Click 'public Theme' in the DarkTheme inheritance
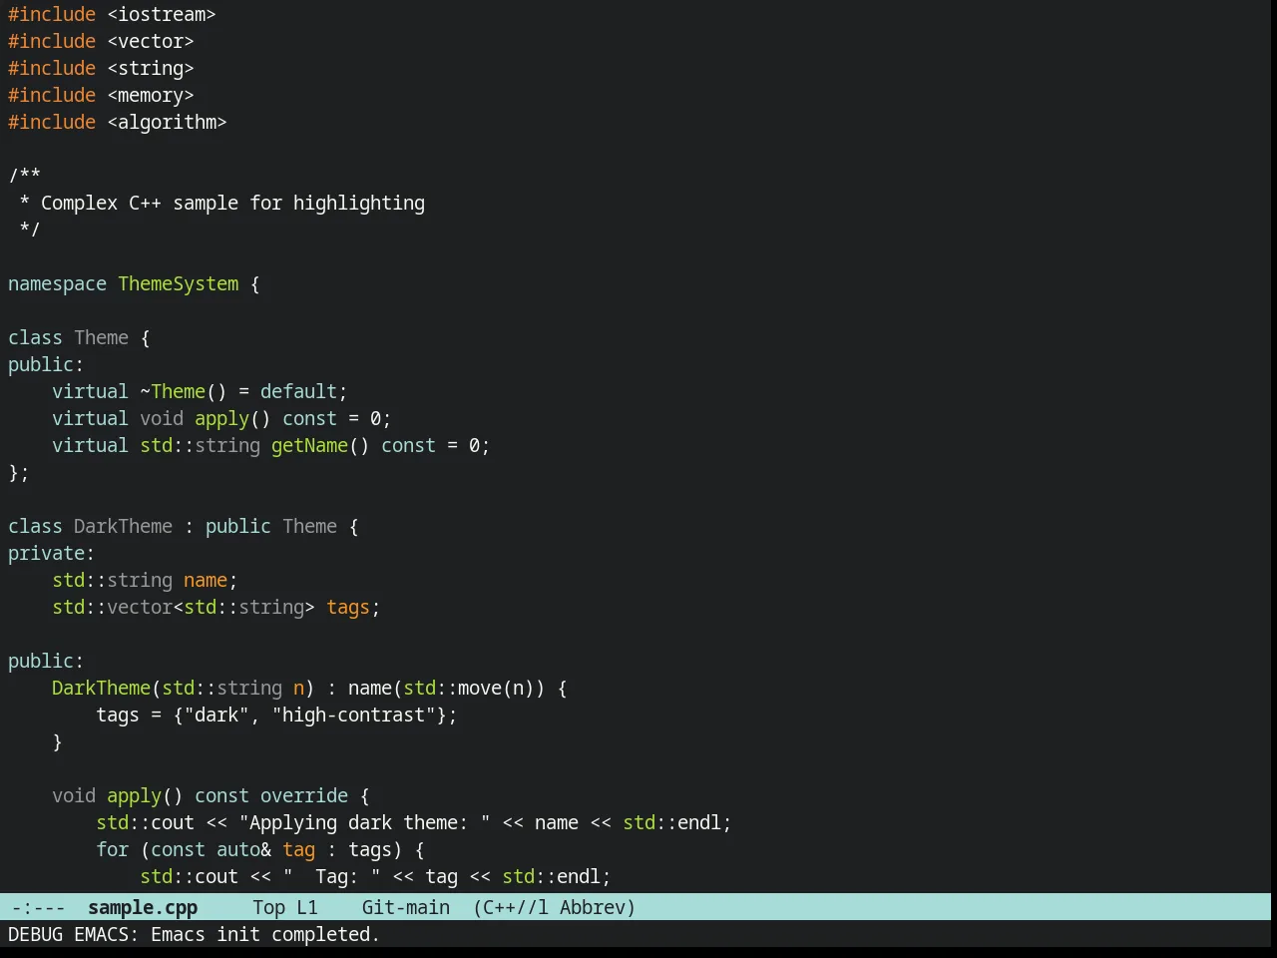This screenshot has height=958, width=1277. click(x=271, y=526)
